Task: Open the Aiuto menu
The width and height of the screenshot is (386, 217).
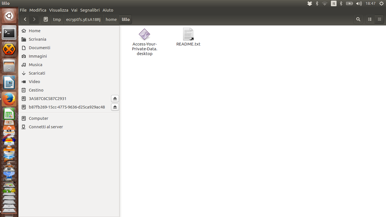Action: pos(108,10)
